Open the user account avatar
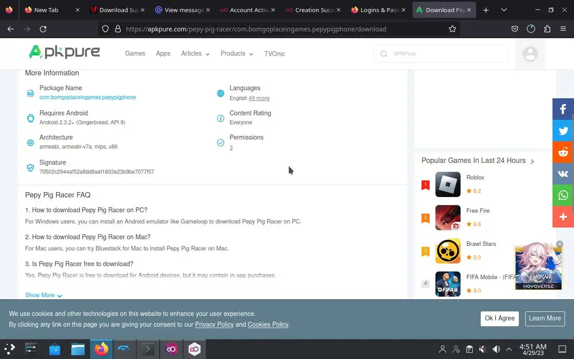Screen dimensions: 574x359 point(530,54)
